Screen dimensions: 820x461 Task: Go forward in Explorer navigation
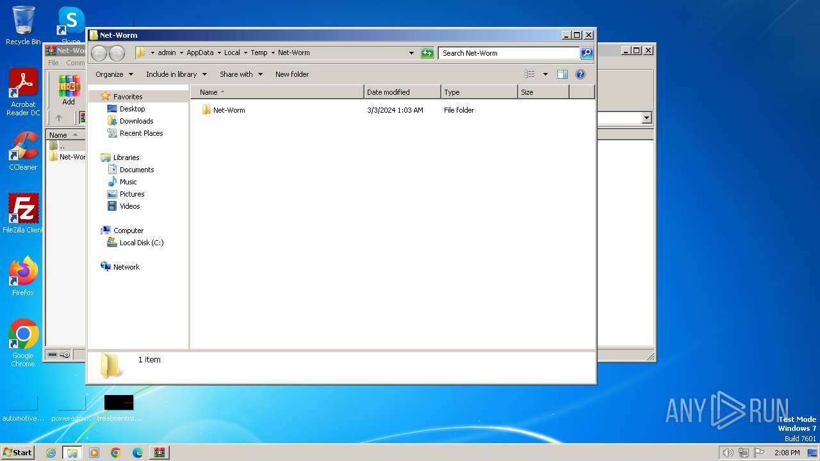click(117, 53)
